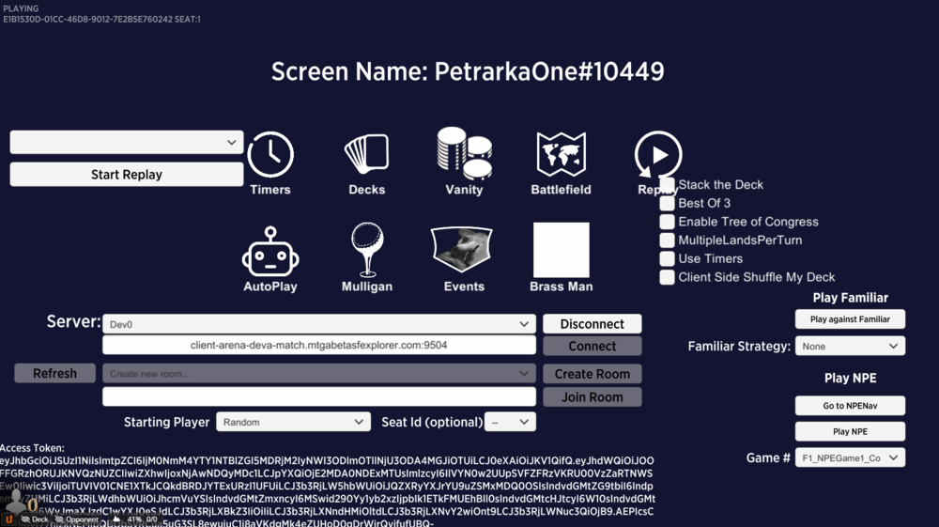Enable Use Timers checkbox
Image resolution: width=939 pixels, height=527 pixels.
(667, 258)
